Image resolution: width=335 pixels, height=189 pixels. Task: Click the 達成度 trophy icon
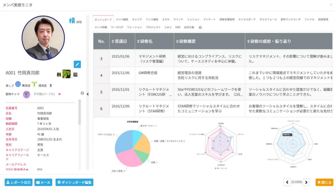pos(51,85)
